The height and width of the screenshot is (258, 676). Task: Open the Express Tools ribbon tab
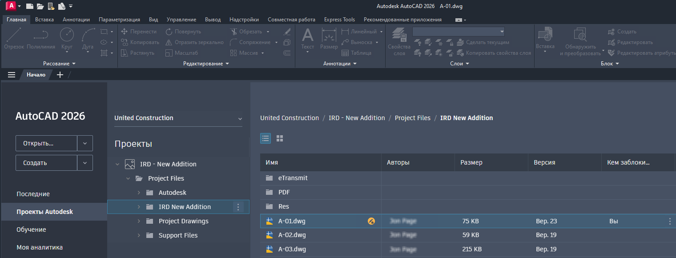[x=339, y=20]
